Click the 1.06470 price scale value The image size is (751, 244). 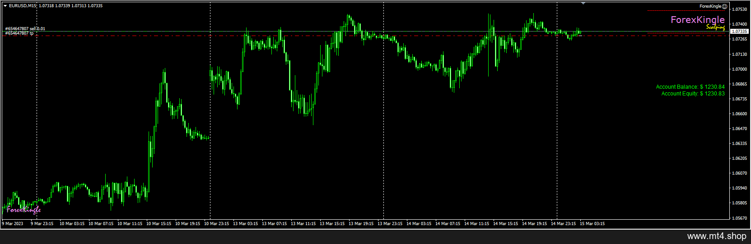click(739, 129)
